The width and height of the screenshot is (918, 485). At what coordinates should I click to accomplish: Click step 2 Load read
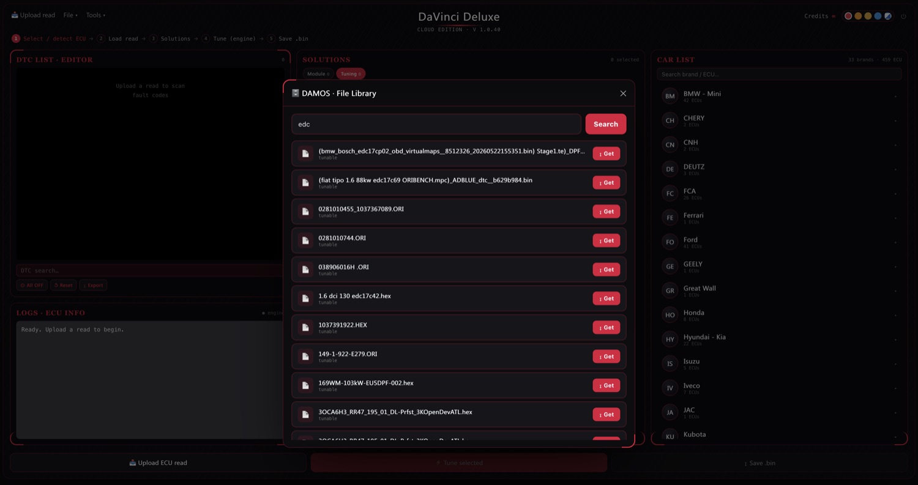point(118,39)
